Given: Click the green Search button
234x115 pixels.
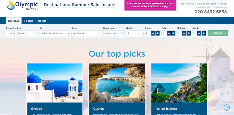Looking at the screenshot, I should 218,33.
